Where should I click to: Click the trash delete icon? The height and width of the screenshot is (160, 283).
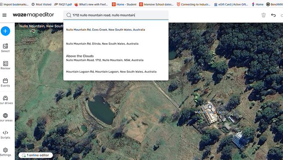pyautogui.click(x=263, y=15)
